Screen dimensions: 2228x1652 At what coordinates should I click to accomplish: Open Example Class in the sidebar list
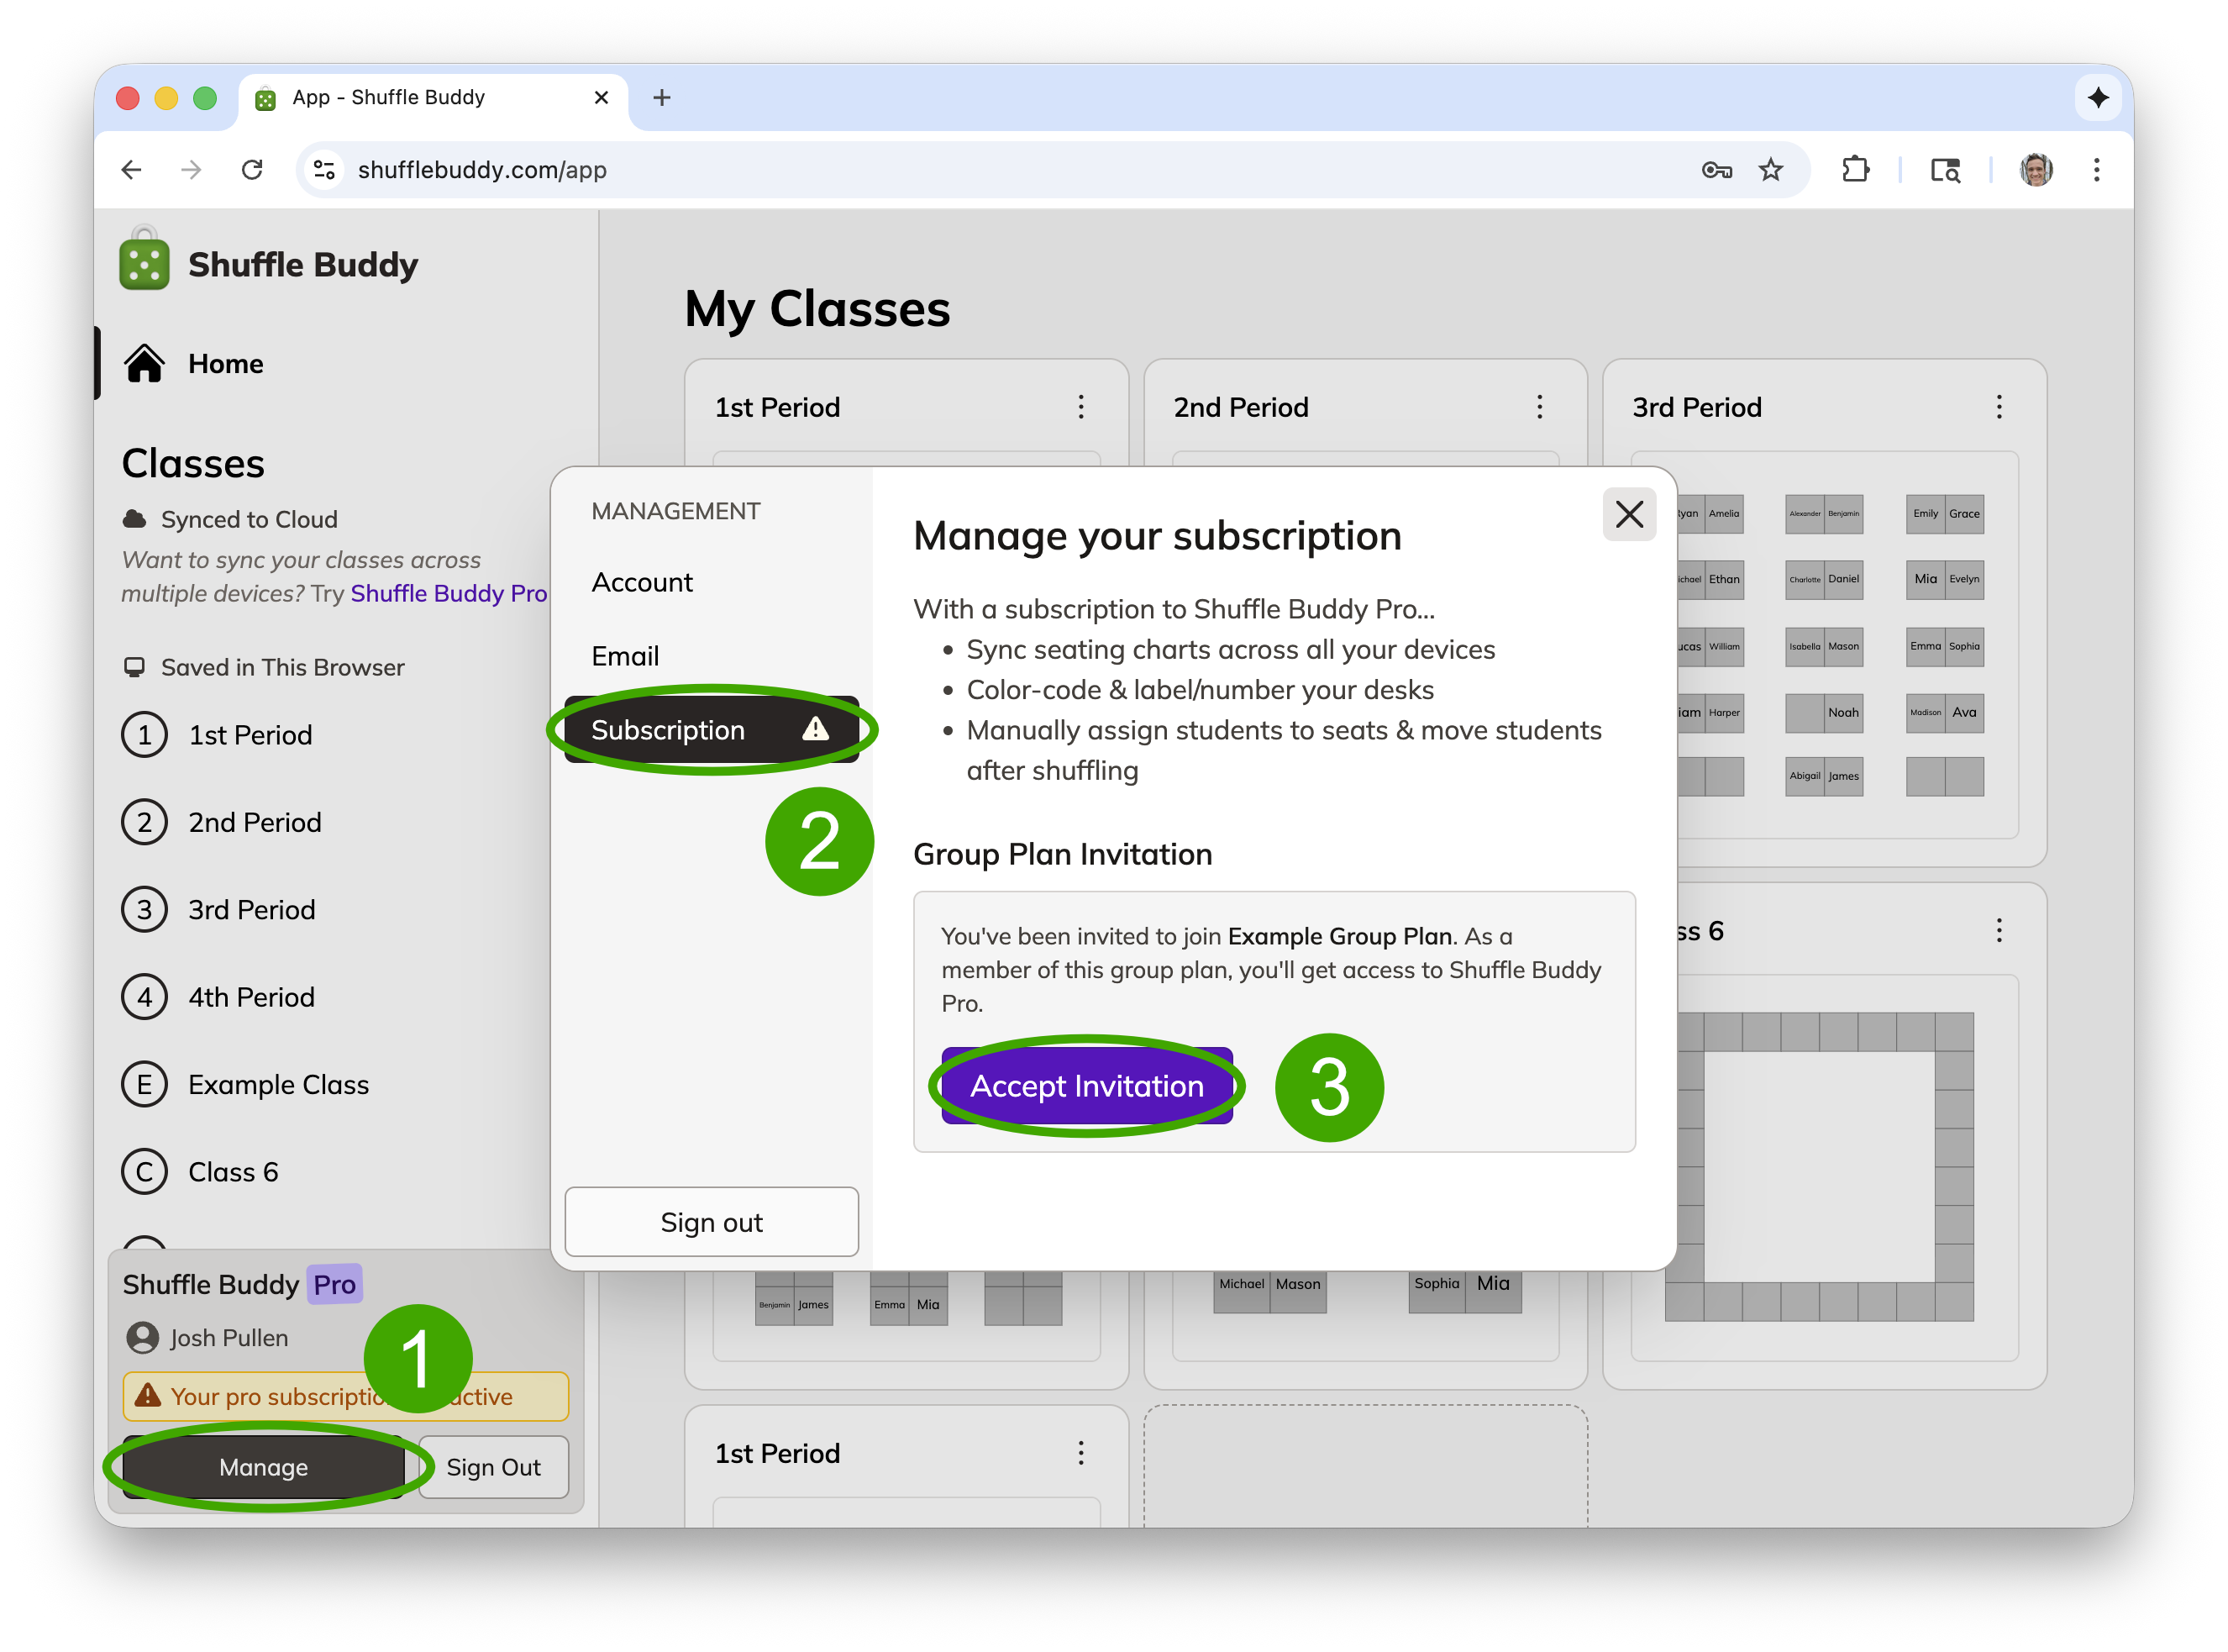click(278, 1085)
